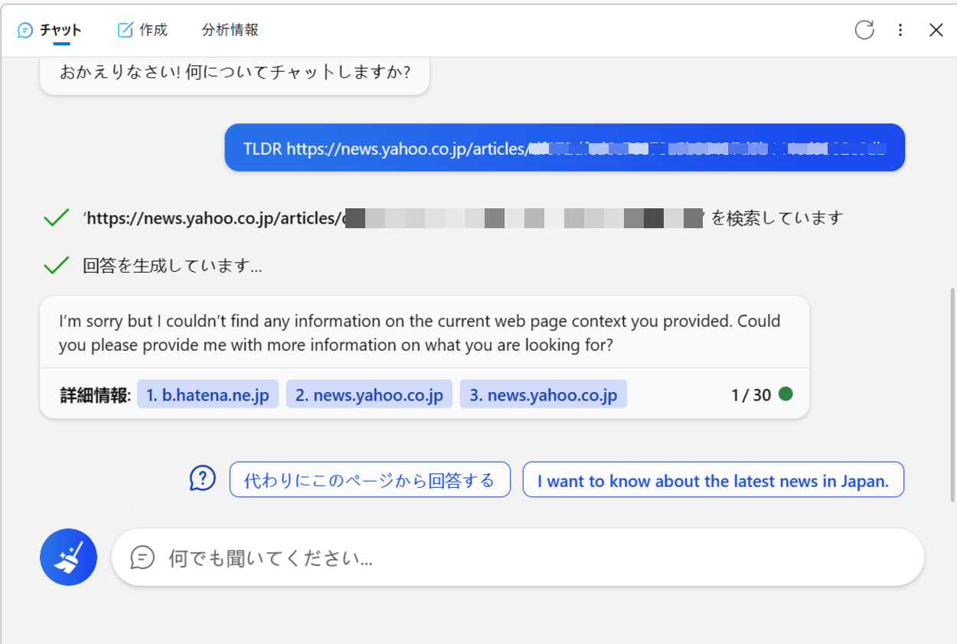Image resolution: width=957 pixels, height=644 pixels.
Task: Click the 1/30 conversation counter
Action: point(752,394)
